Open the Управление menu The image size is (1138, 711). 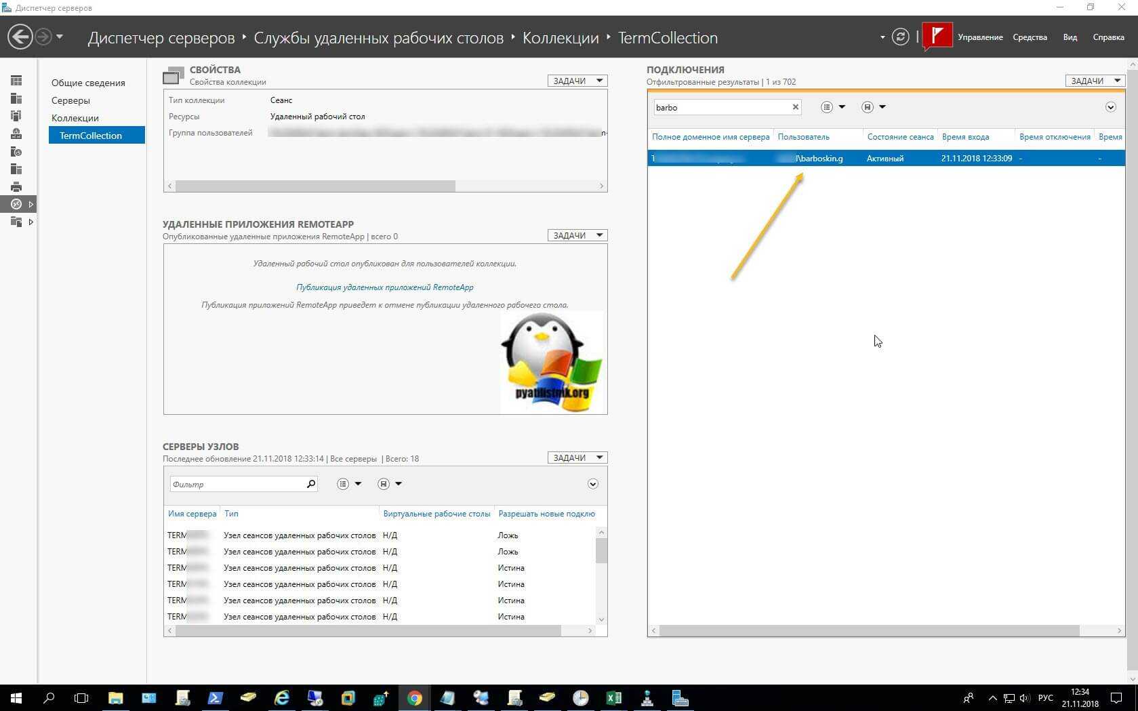pos(979,37)
